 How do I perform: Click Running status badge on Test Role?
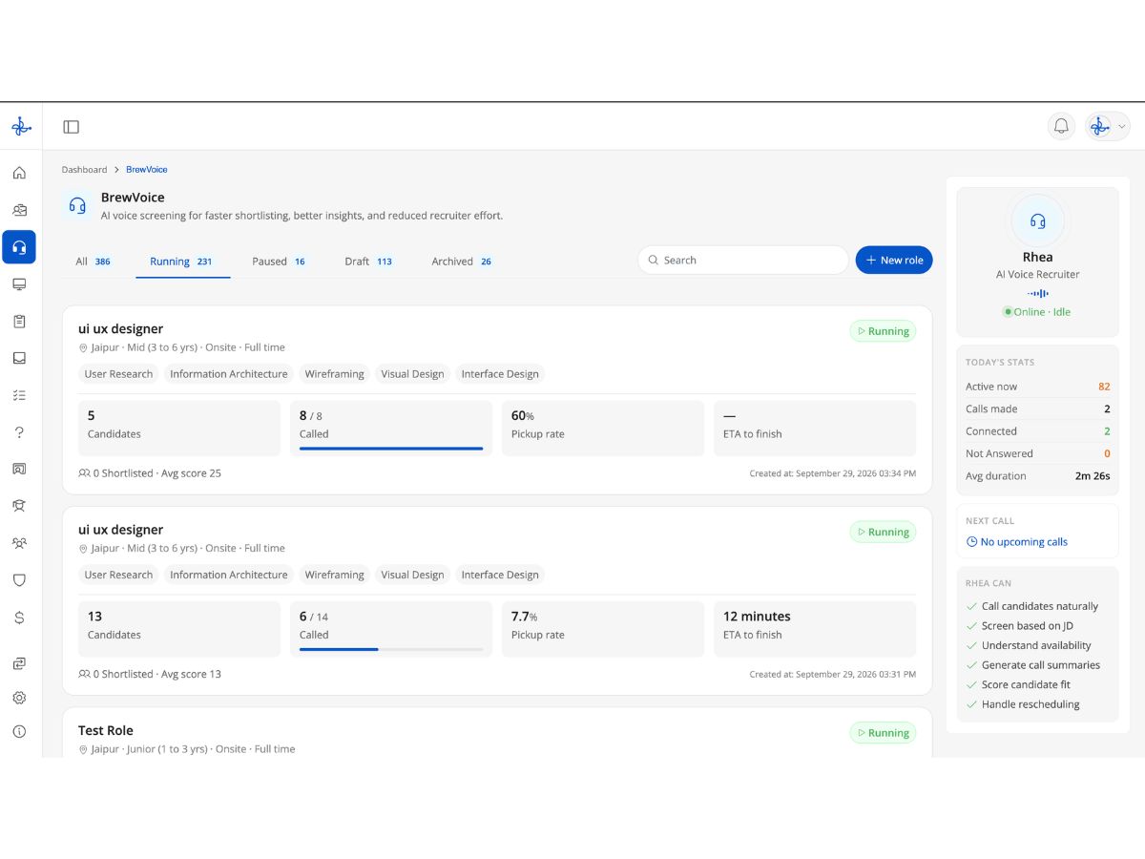pos(883,733)
